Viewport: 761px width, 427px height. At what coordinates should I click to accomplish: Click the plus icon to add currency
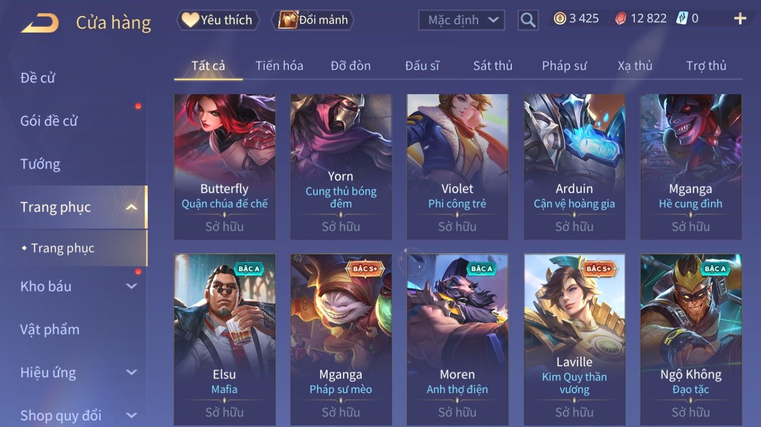[740, 19]
